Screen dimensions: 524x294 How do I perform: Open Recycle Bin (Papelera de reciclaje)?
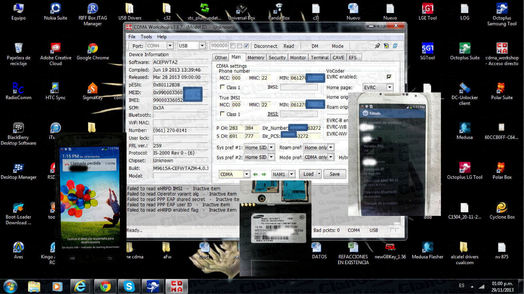[18, 54]
